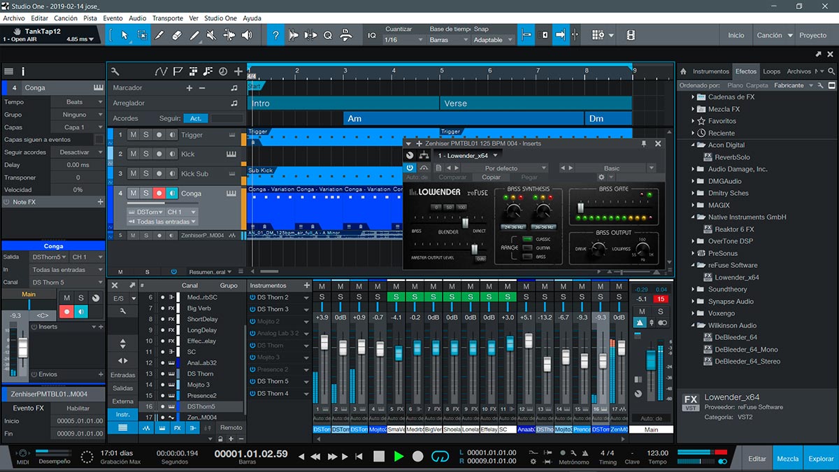Open the Evento menu
The width and height of the screenshot is (839, 472).
113,18
